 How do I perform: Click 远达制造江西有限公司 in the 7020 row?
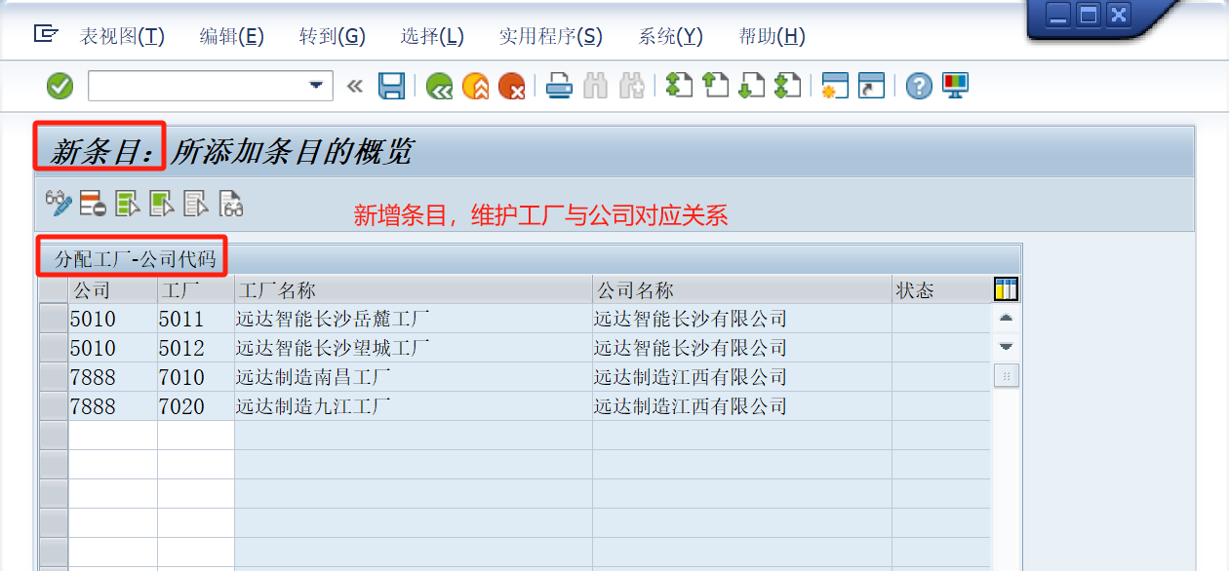pos(691,406)
